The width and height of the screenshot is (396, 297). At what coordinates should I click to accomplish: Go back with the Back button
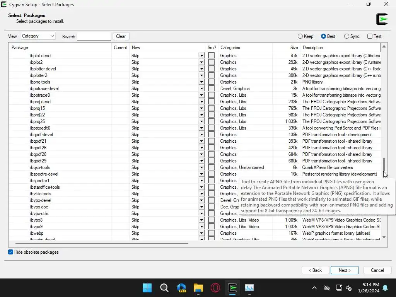(x=316, y=270)
